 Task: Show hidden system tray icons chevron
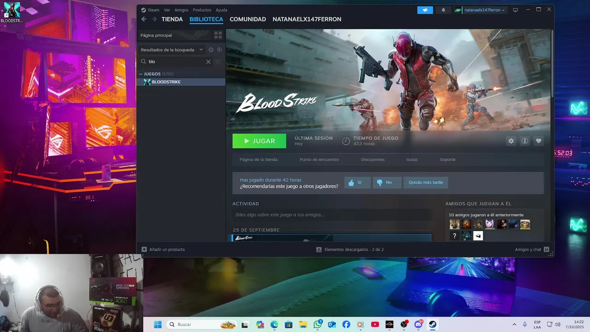[514, 325]
